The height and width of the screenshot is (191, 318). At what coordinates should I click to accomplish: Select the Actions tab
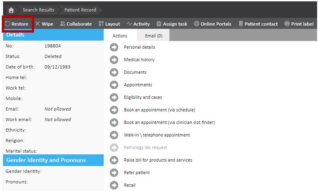point(120,36)
